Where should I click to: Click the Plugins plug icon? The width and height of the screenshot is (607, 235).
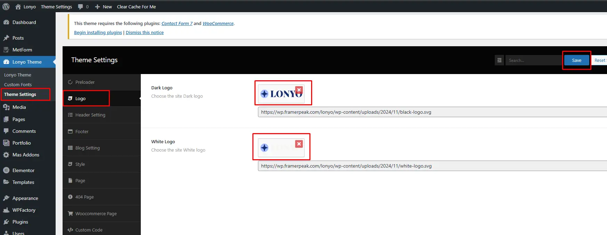tap(6, 222)
